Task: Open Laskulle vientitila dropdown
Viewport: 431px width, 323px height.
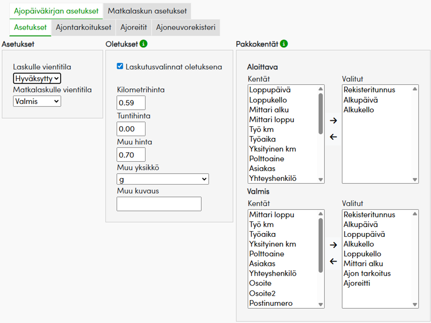Action: pyautogui.click(x=37, y=78)
